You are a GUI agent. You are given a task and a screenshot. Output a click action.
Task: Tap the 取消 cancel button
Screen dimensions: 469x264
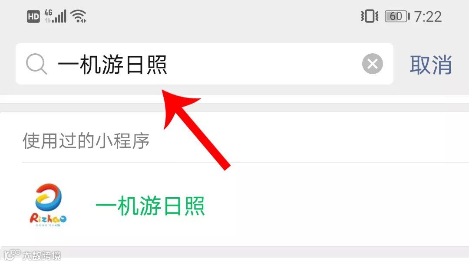coord(430,65)
